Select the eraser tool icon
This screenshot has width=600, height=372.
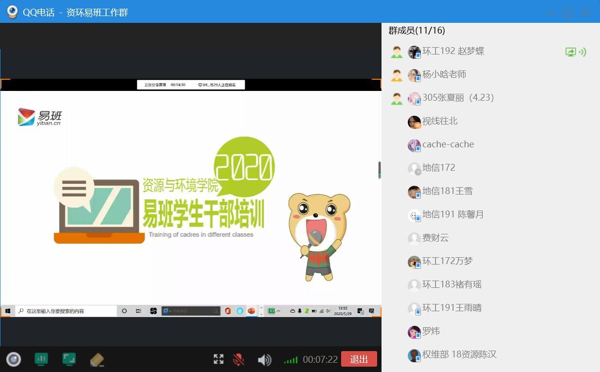point(97,360)
